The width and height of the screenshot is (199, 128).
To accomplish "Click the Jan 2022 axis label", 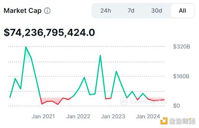I will pyautogui.click(x=78, y=116).
